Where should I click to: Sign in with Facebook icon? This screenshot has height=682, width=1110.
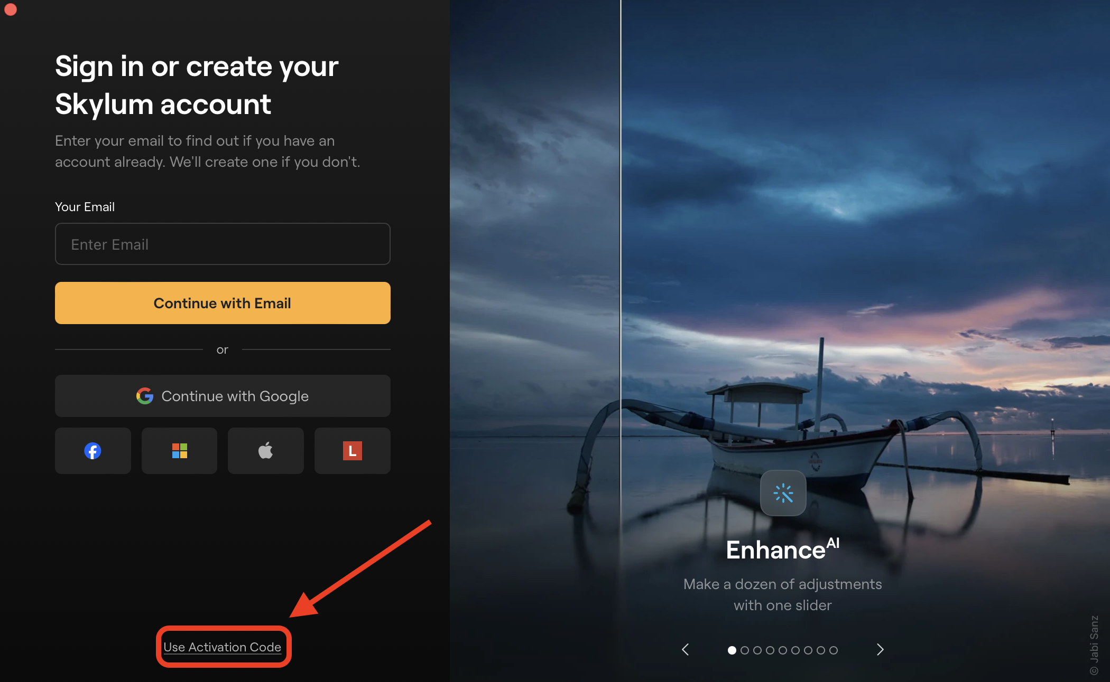tap(92, 451)
